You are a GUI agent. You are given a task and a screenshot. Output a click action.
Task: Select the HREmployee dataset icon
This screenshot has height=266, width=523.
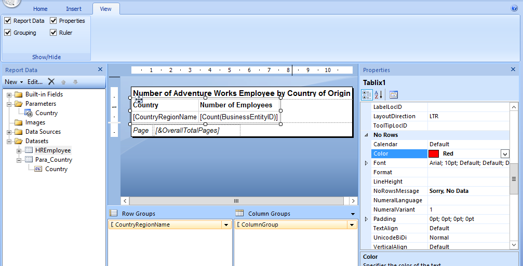30,150
